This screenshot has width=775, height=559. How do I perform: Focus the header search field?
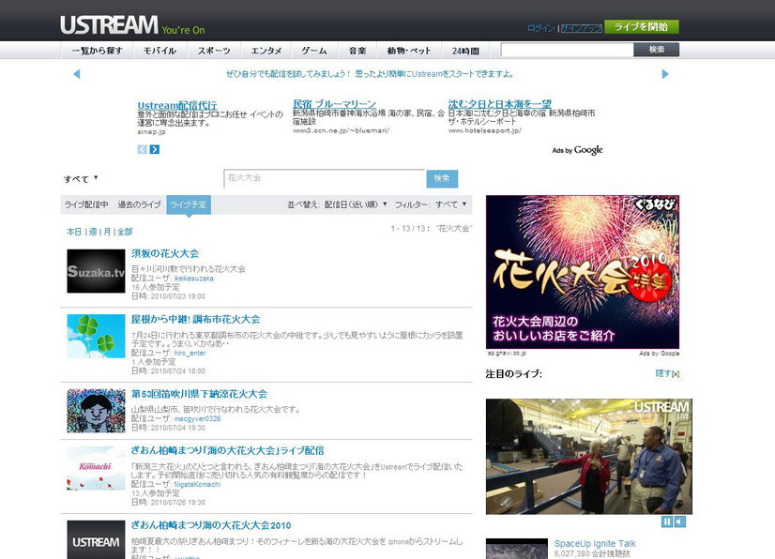(x=568, y=50)
